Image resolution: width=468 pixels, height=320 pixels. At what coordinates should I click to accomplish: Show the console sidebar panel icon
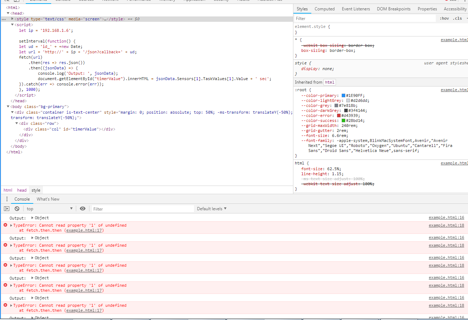[x=7, y=209]
